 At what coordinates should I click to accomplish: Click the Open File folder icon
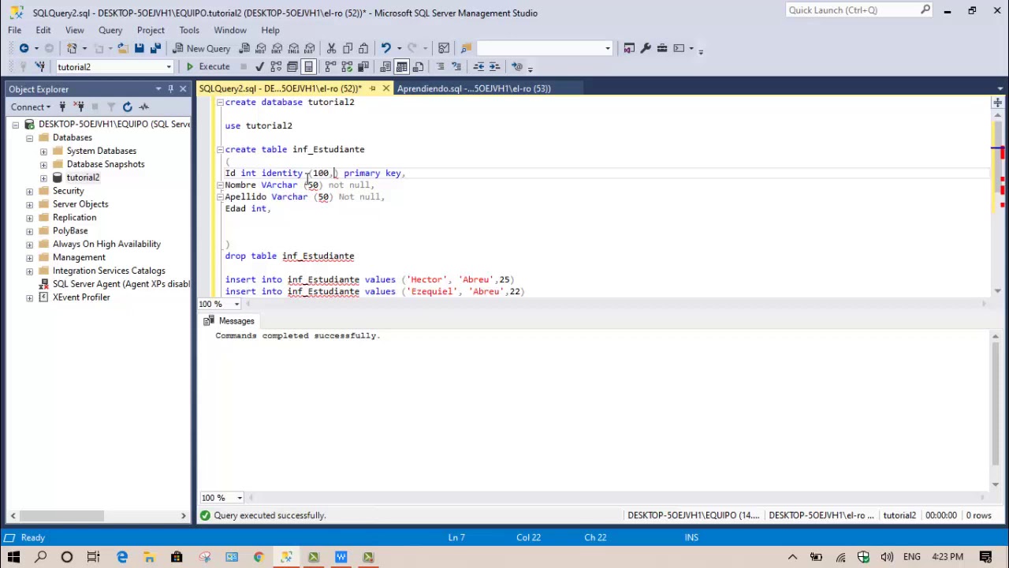tap(123, 48)
